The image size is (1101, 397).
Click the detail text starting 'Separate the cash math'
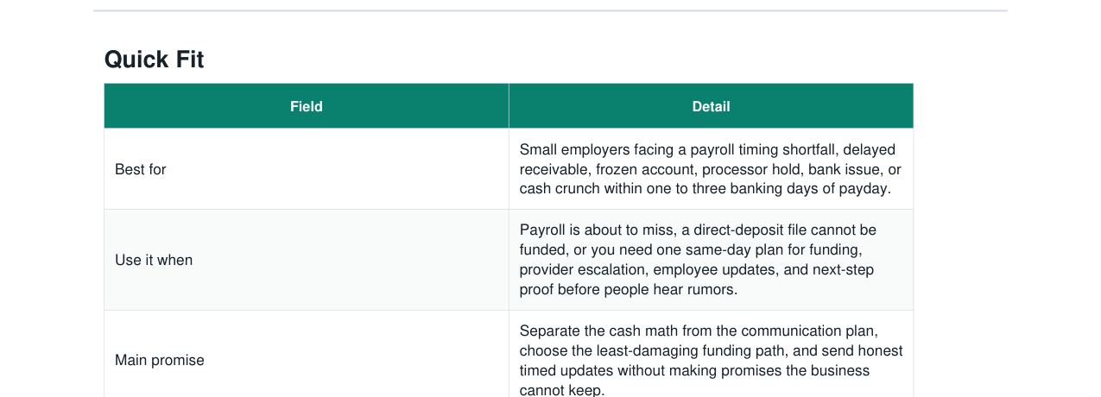click(711, 360)
